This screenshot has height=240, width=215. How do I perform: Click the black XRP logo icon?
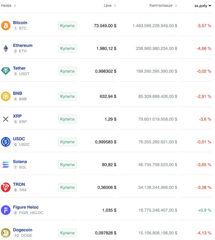[x=6, y=119]
